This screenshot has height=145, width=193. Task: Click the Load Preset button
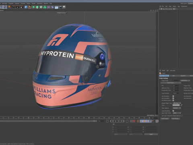165,118
